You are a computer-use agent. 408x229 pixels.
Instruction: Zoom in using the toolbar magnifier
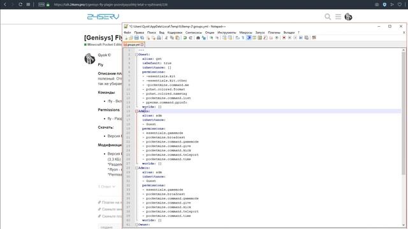[212, 38]
